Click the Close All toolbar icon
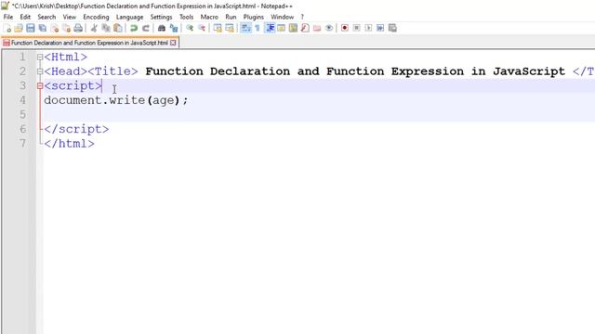 [66, 28]
